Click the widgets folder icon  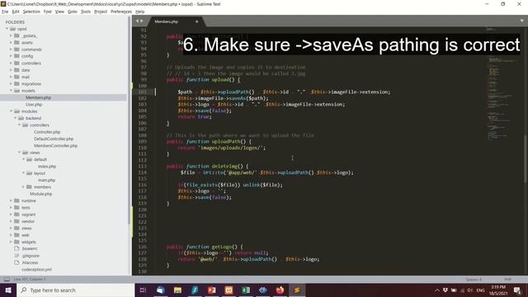click(16, 242)
